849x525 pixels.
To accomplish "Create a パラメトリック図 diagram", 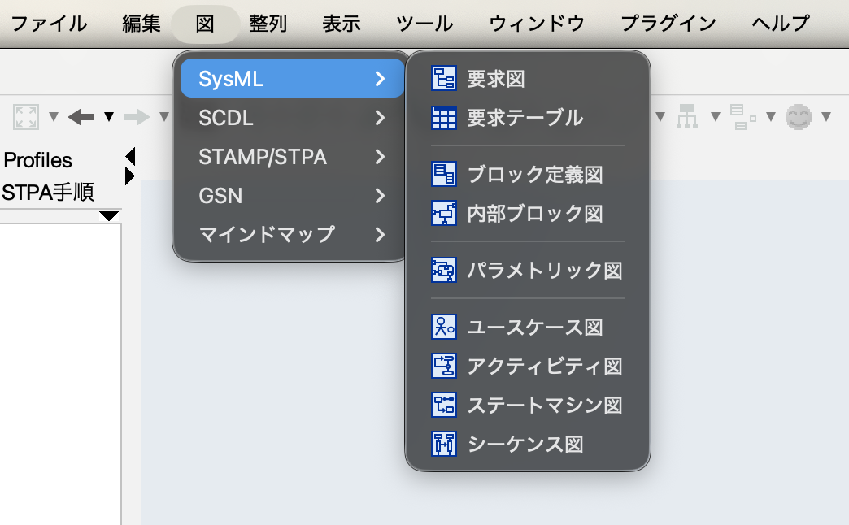I will pos(544,270).
